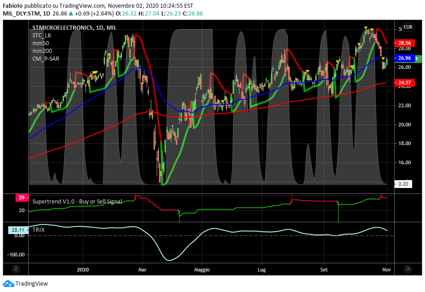Click the 20 Supertrend scale label
The height and width of the screenshot is (292, 425).
point(21,210)
